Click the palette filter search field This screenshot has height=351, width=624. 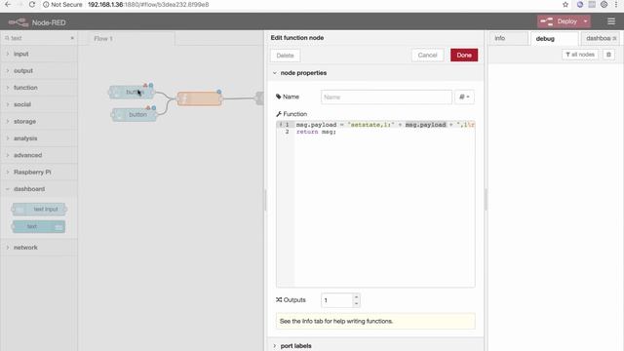click(x=38, y=38)
